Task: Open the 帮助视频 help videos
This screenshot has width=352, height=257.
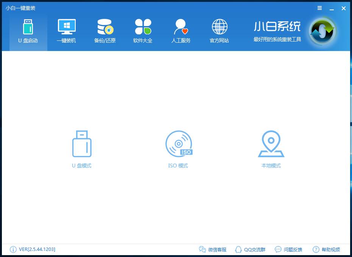Action: 326,249
